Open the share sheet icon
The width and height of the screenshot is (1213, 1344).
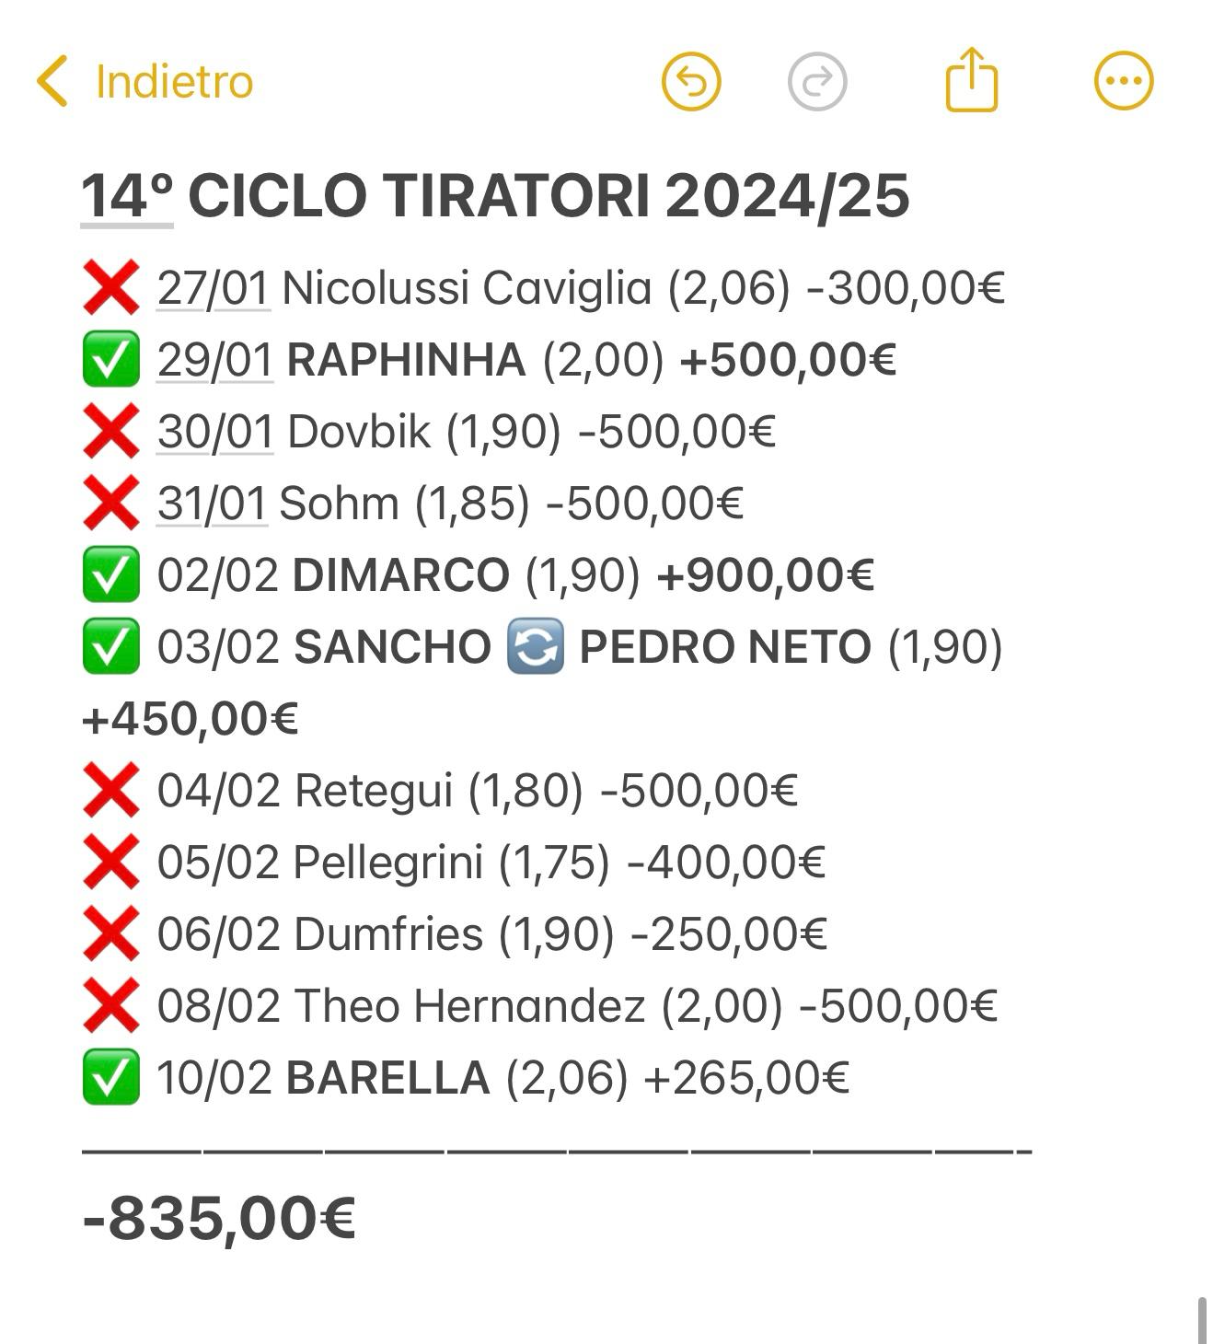[972, 79]
